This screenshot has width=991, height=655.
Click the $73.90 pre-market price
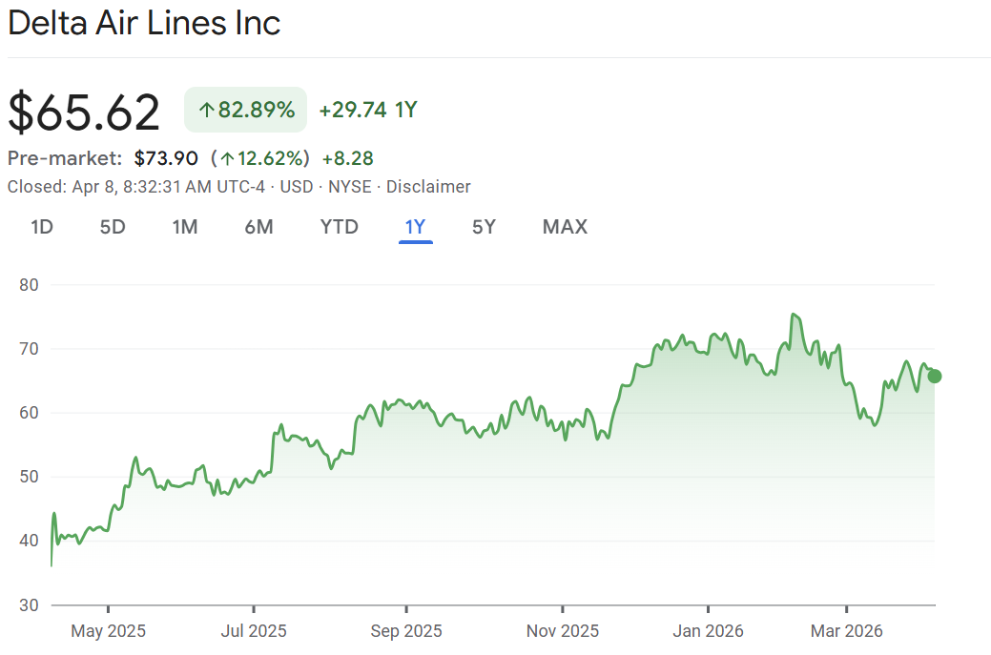point(166,158)
